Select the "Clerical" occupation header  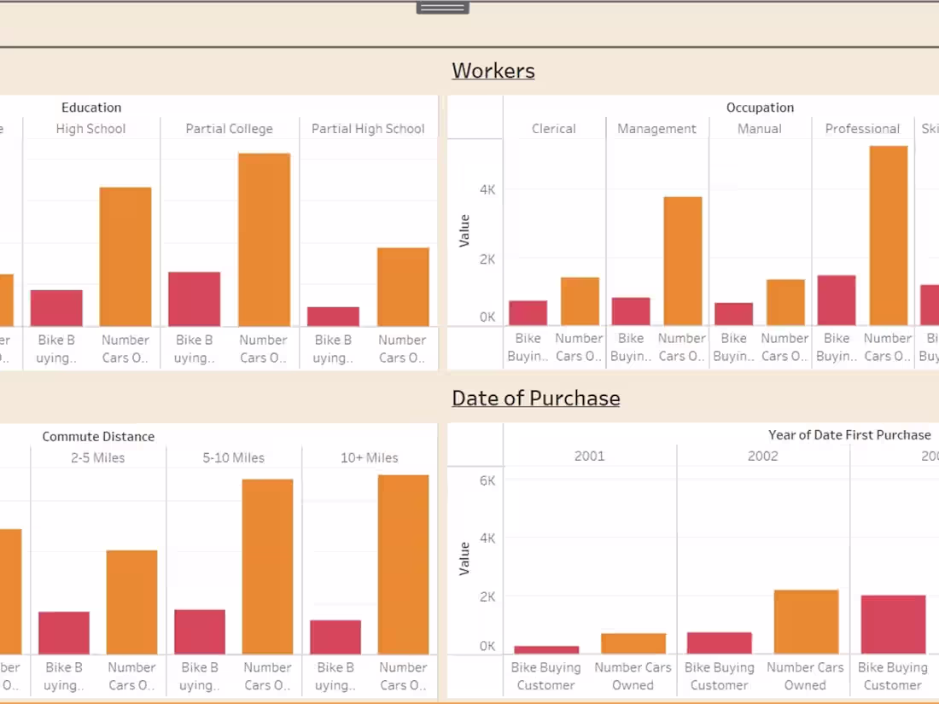[553, 128]
